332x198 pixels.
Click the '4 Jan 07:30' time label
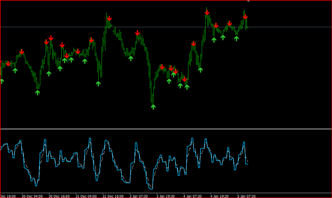192,196
